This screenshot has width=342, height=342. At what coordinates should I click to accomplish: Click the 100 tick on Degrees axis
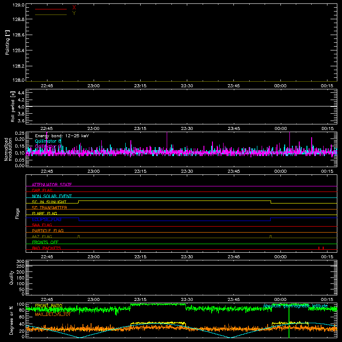pos(20,304)
